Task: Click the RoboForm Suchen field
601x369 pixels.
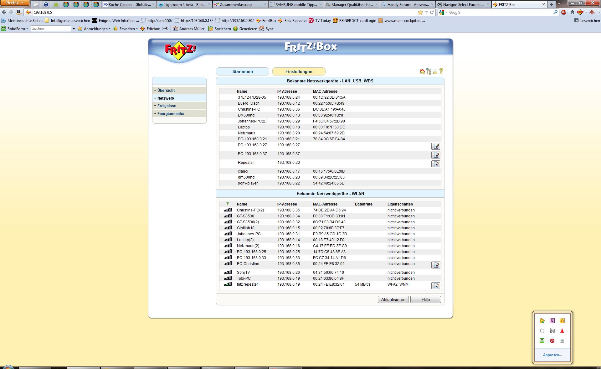Action: click(51, 29)
